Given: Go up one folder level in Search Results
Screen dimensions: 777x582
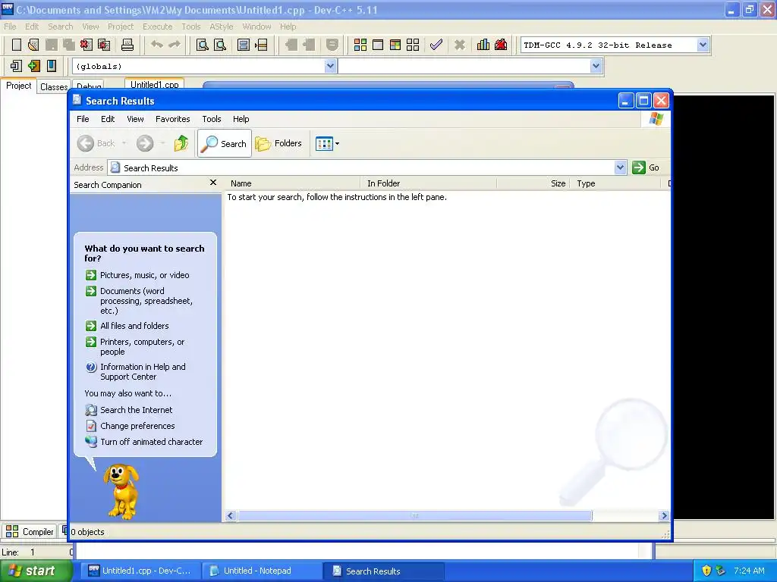Looking at the screenshot, I should click(181, 143).
